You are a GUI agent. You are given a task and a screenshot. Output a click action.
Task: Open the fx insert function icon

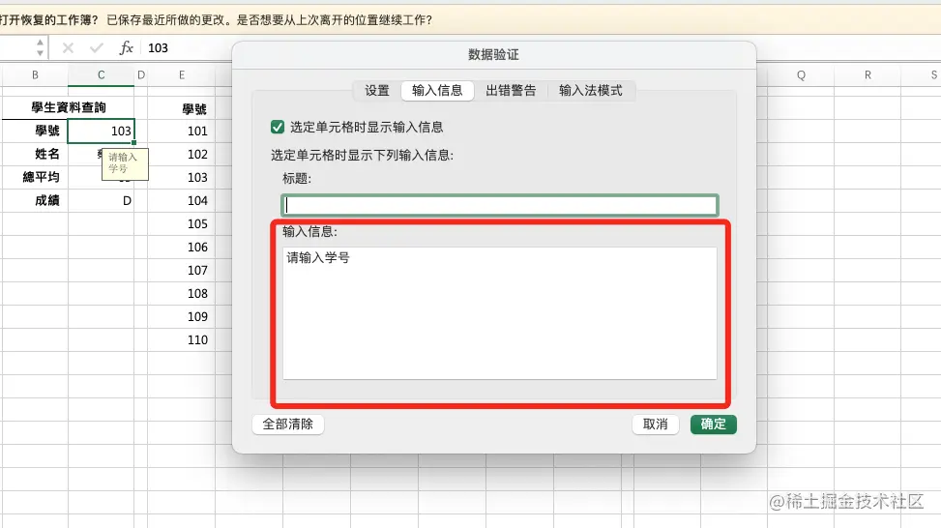pyautogui.click(x=126, y=48)
